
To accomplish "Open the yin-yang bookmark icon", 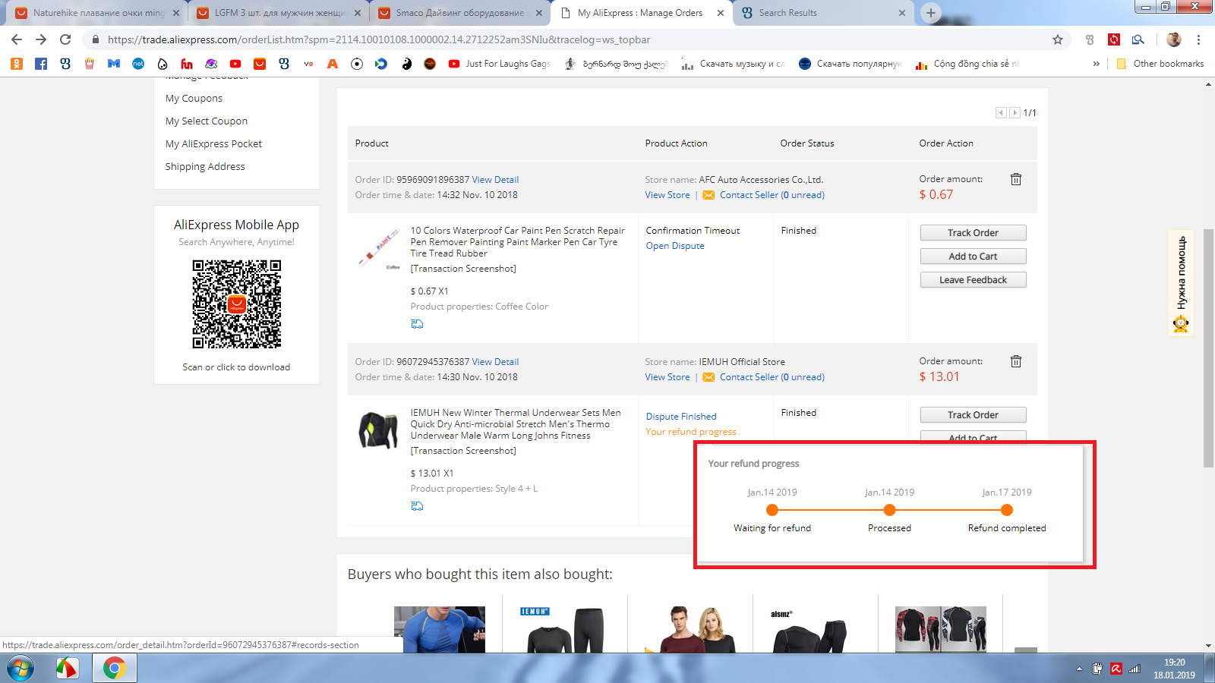I will [407, 64].
